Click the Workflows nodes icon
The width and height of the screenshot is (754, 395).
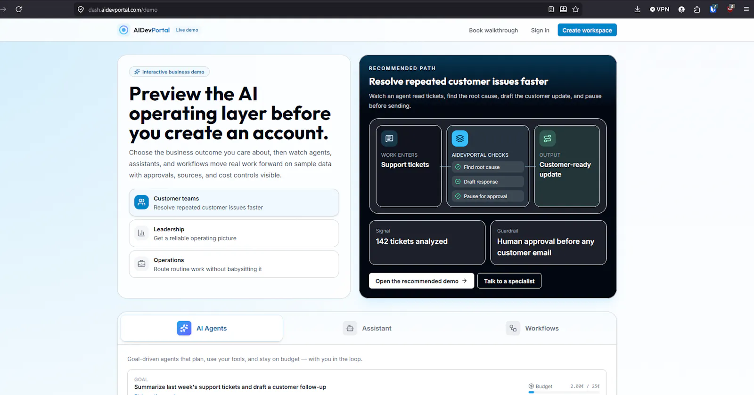[513, 328]
